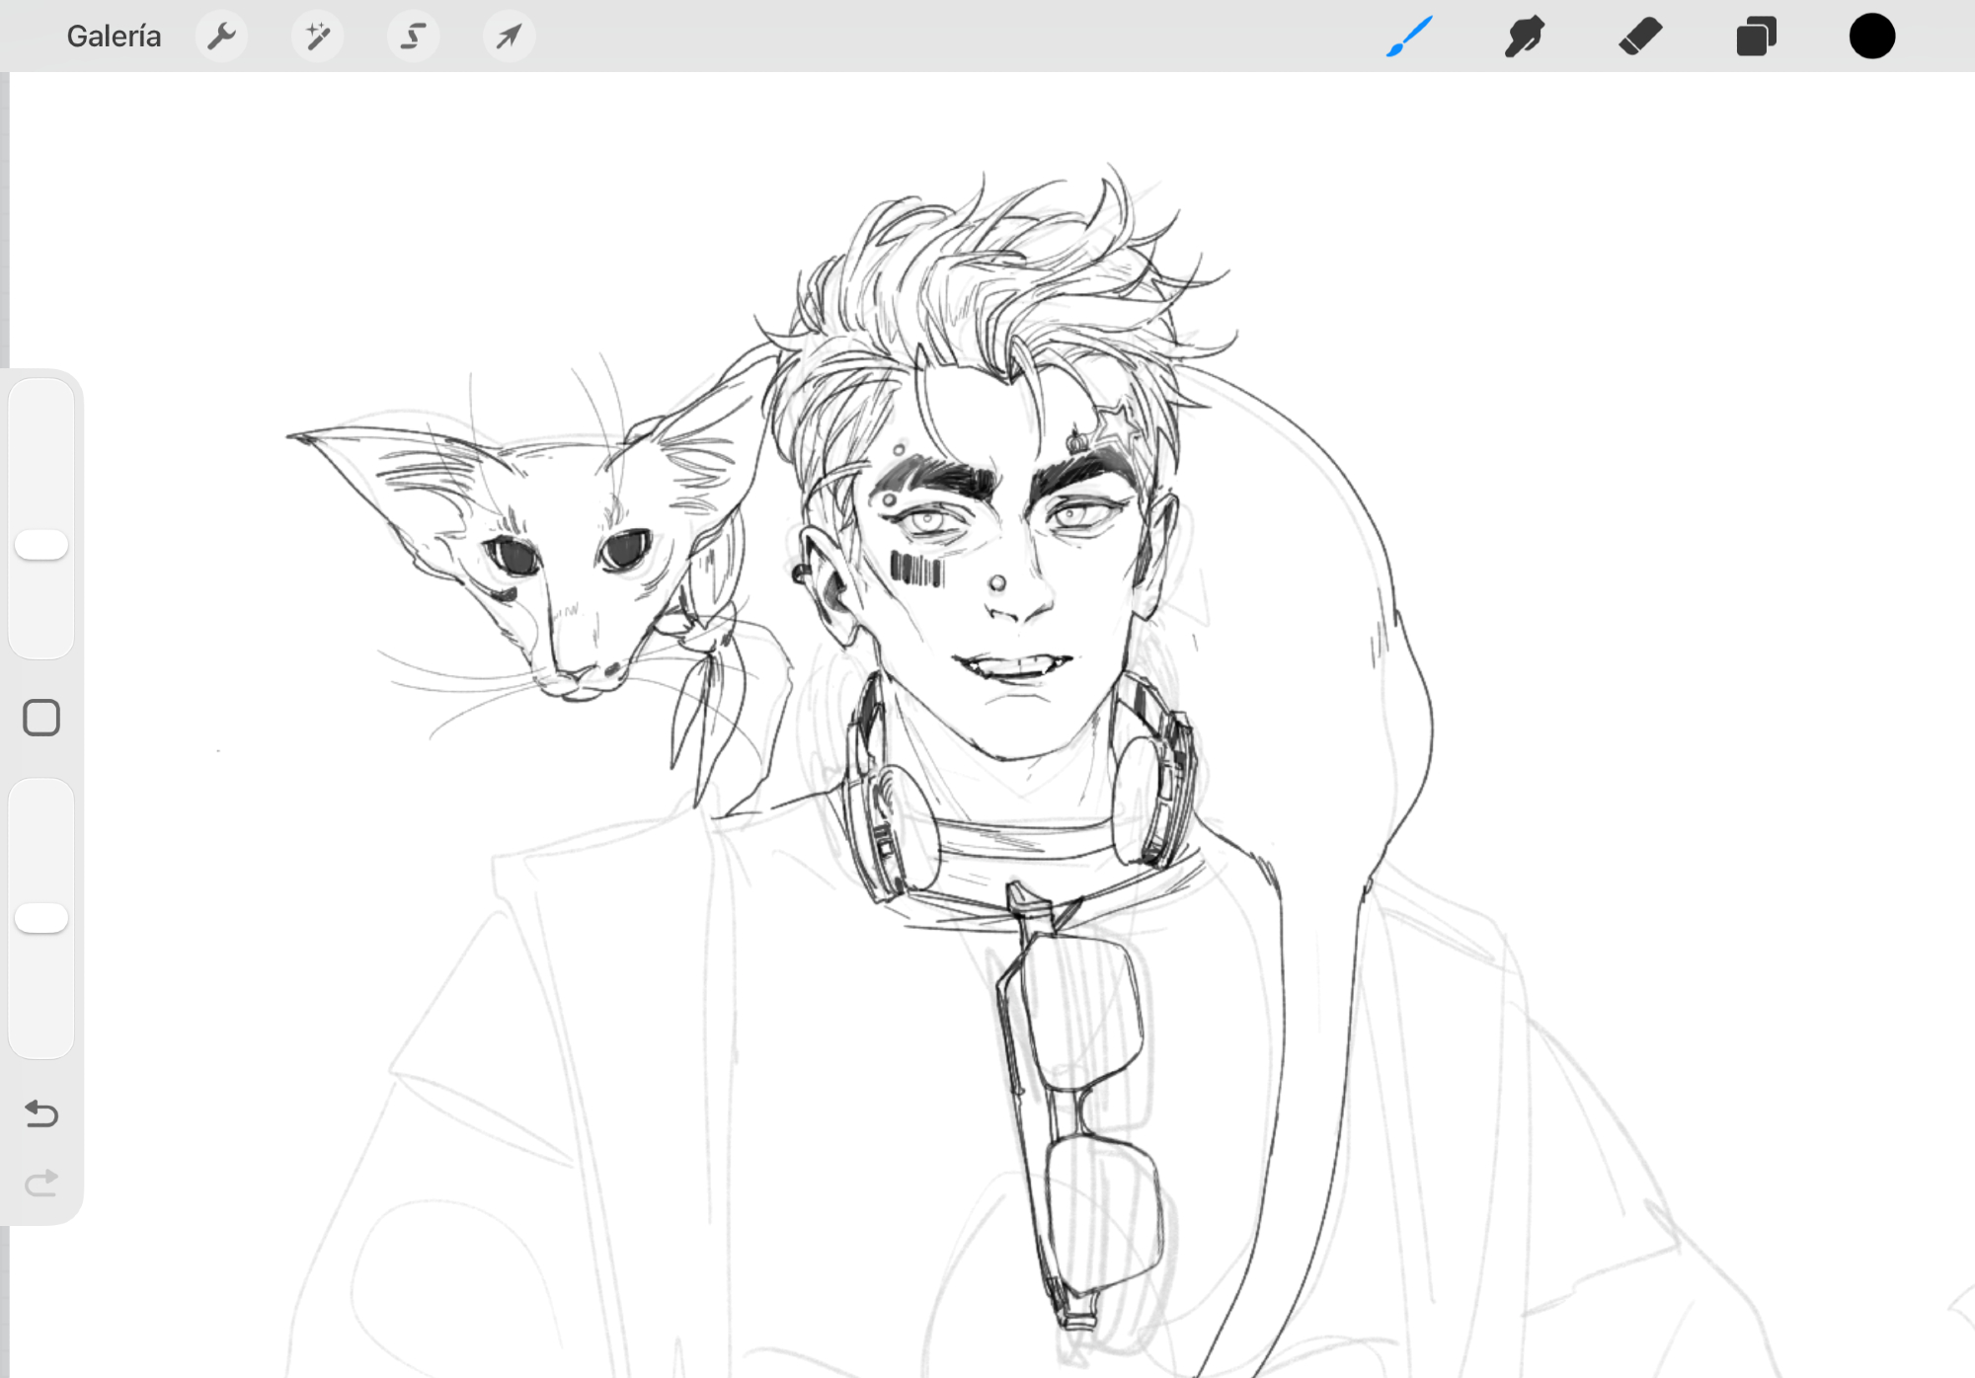1975x1378 pixels.
Task: Undo the last stroke
Action: [x=41, y=1113]
